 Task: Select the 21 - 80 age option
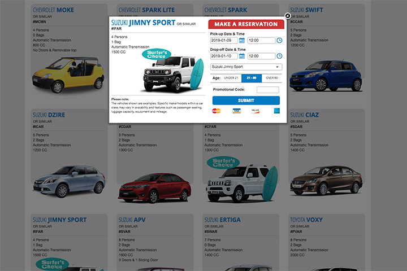click(252, 78)
